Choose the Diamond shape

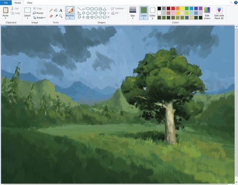[84, 13]
